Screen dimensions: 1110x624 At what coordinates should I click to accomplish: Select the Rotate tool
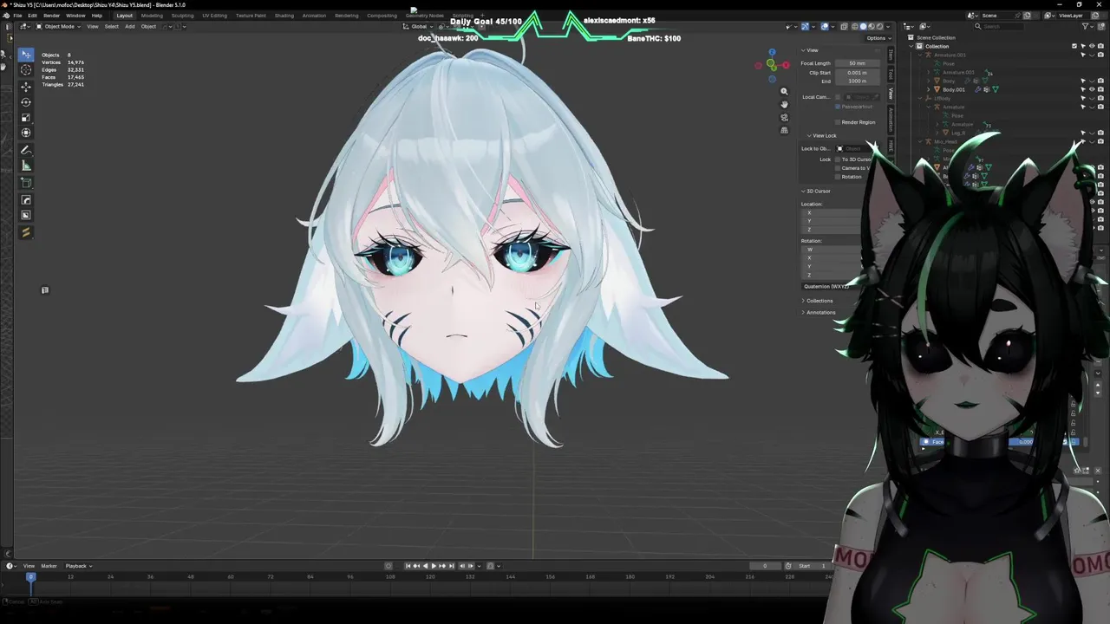click(26, 101)
